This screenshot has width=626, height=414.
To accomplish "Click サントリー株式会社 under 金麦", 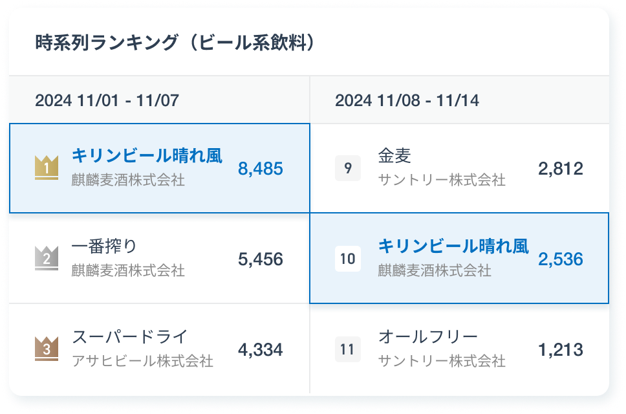I will click(x=442, y=180).
